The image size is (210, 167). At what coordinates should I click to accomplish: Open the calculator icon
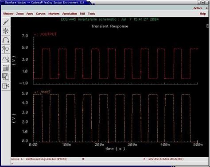(x=6, y=68)
